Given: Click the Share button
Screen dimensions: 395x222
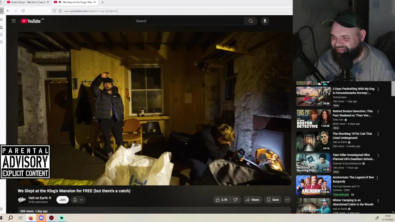Looking at the screenshot, I should (x=252, y=200).
